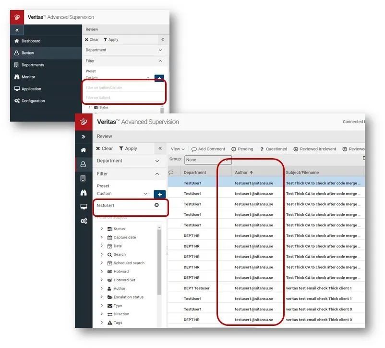The image size is (385, 348).
Task: Open Application monitor icon in front sidebar
Action: pyautogui.click(x=84, y=207)
